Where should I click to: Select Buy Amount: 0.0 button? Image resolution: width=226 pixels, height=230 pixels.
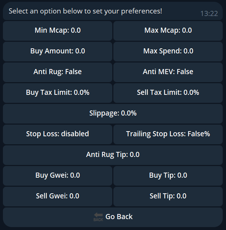point(57,51)
